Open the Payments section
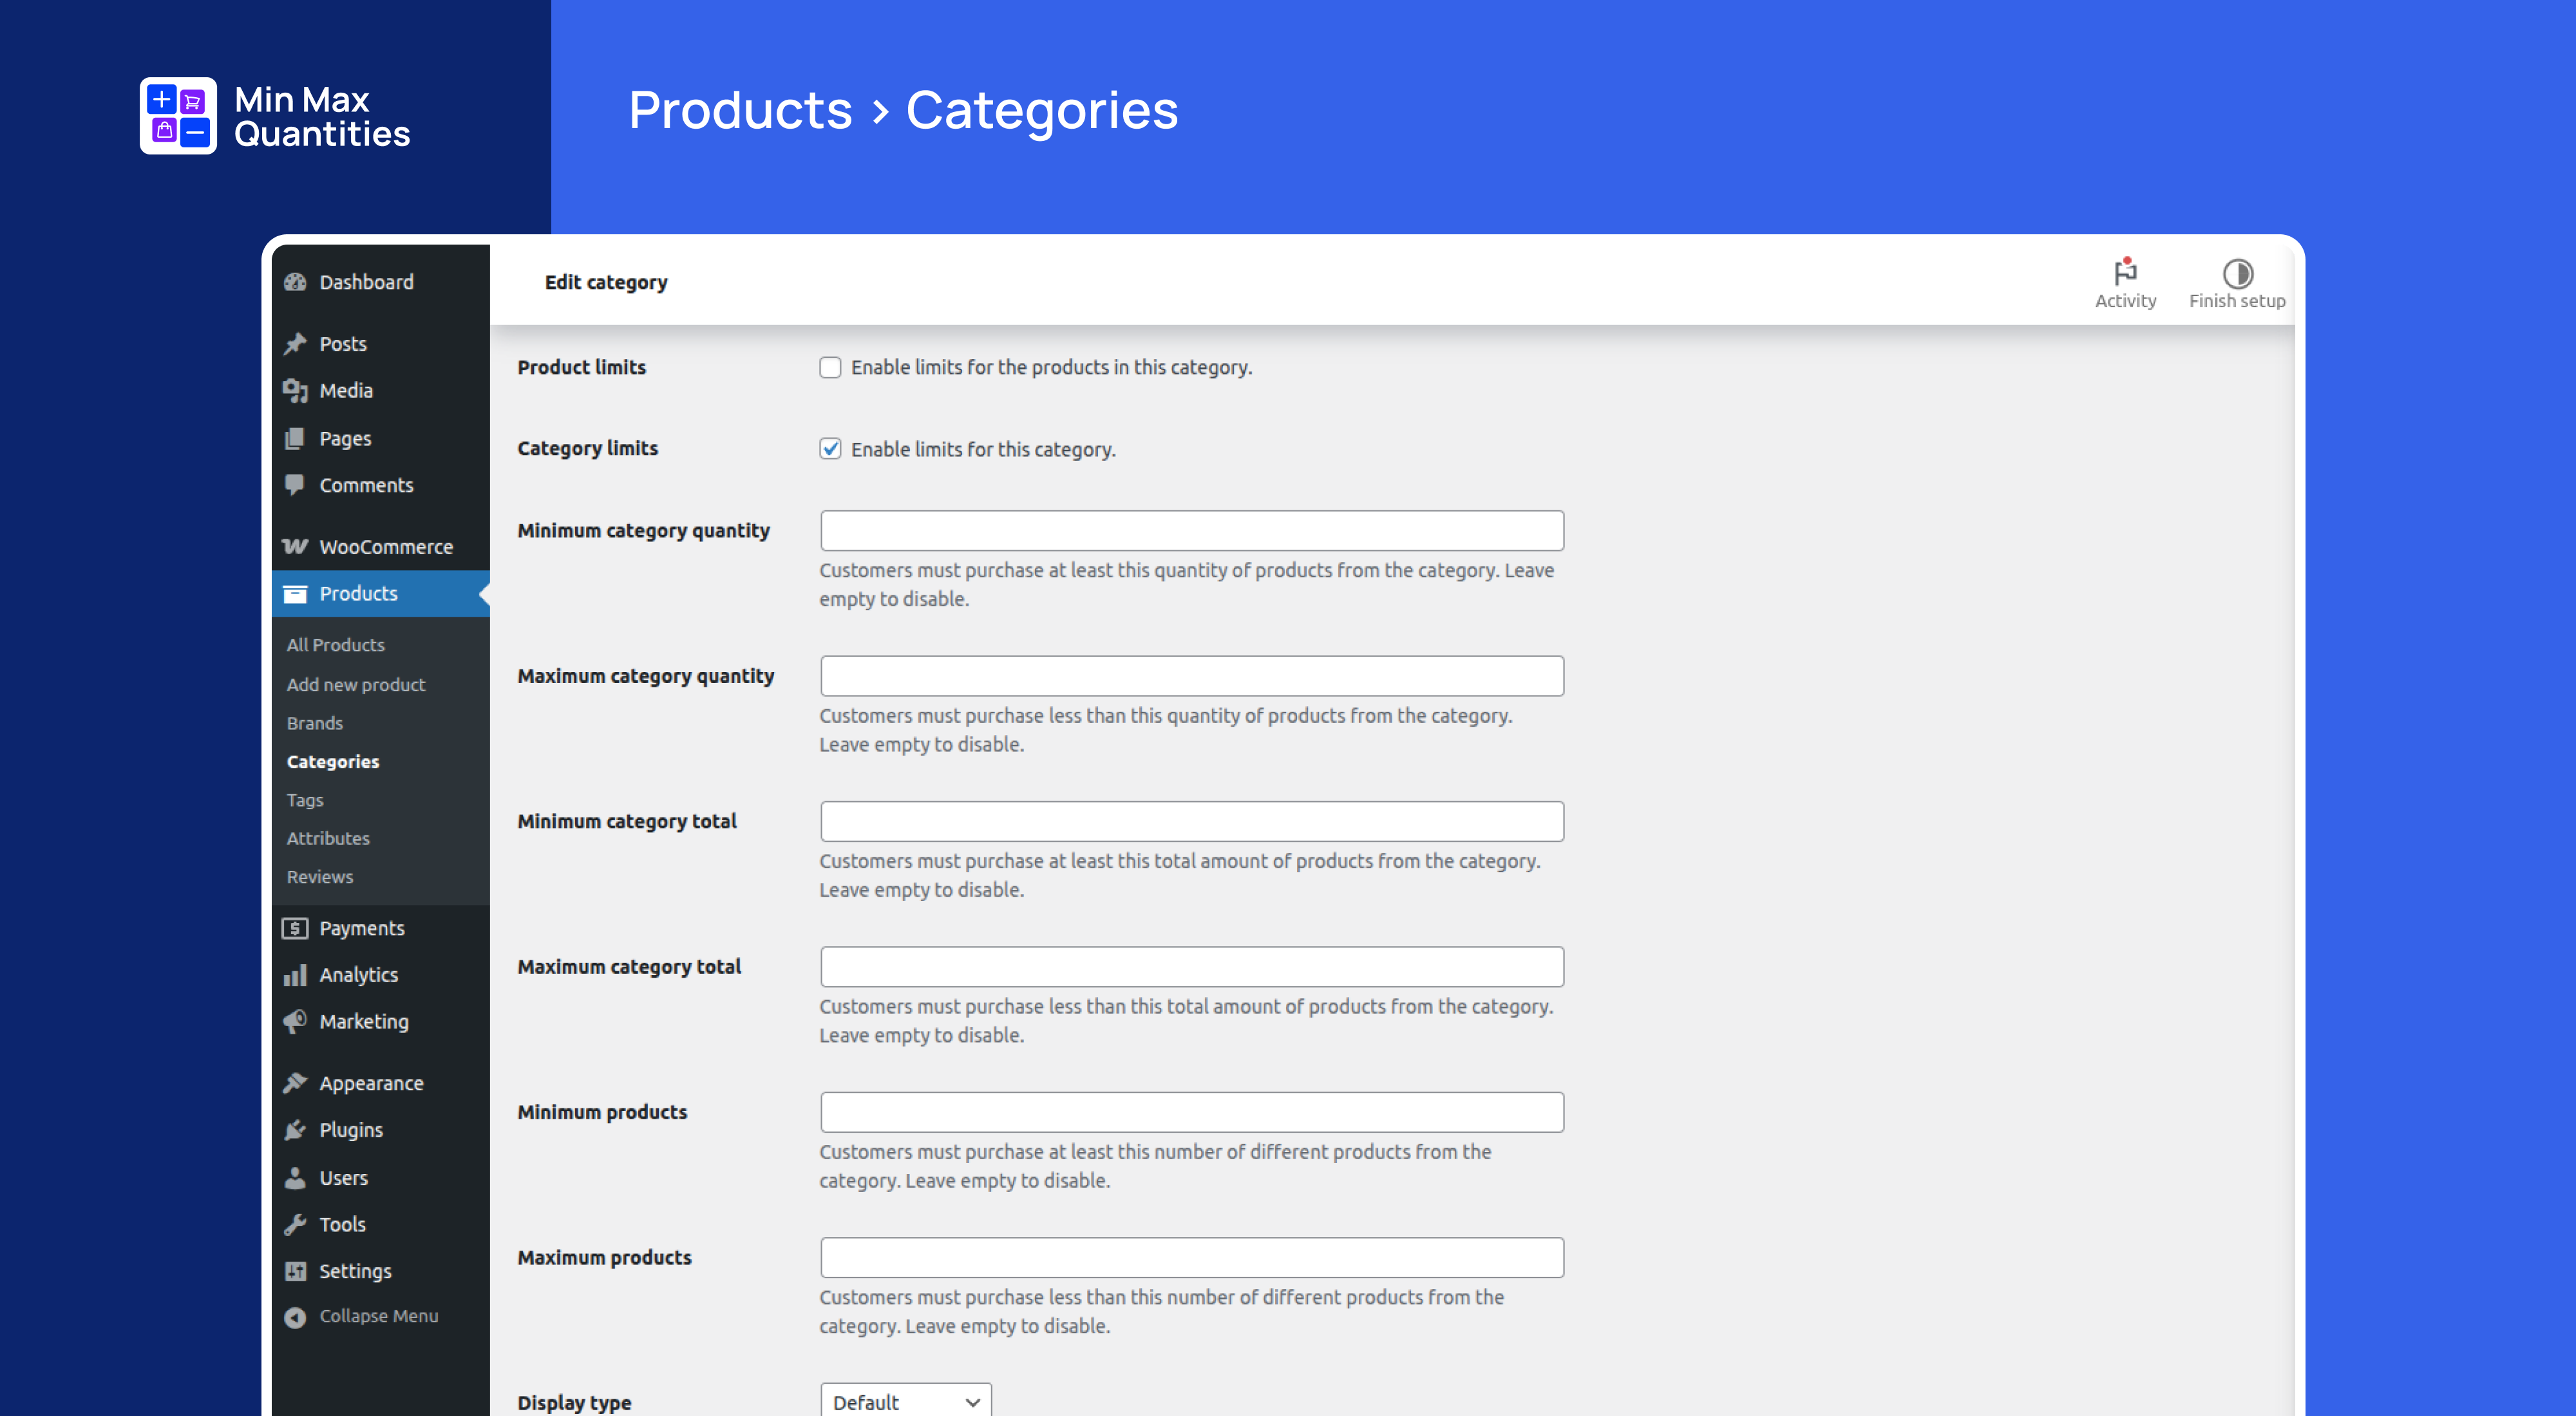The height and width of the screenshot is (1416, 2576). [x=362, y=927]
